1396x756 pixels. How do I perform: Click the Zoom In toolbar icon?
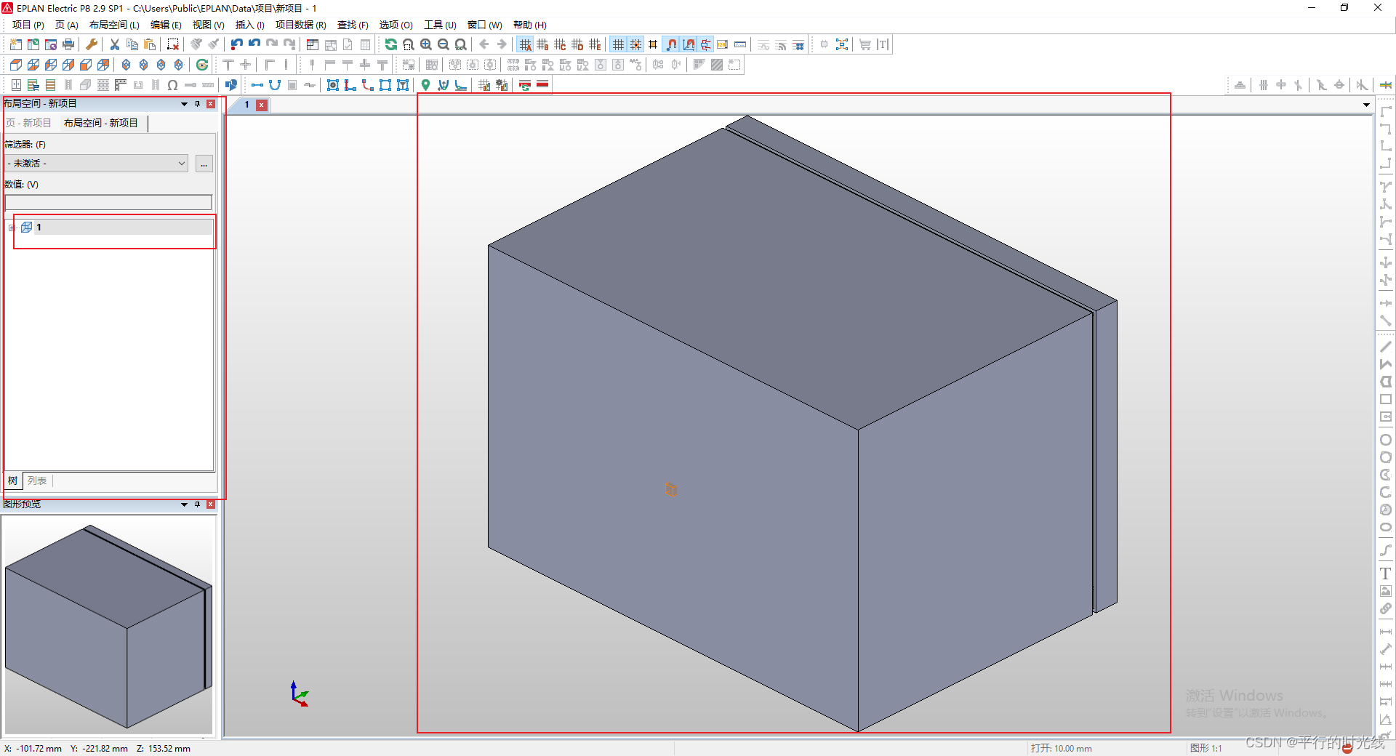pos(426,44)
